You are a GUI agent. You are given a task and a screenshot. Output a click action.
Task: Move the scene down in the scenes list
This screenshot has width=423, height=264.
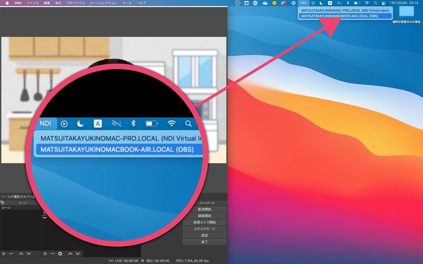click(x=29, y=253)
